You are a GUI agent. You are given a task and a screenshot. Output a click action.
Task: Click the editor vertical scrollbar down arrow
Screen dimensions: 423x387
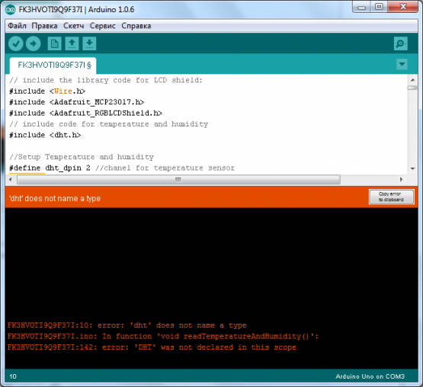coord(412,168)
